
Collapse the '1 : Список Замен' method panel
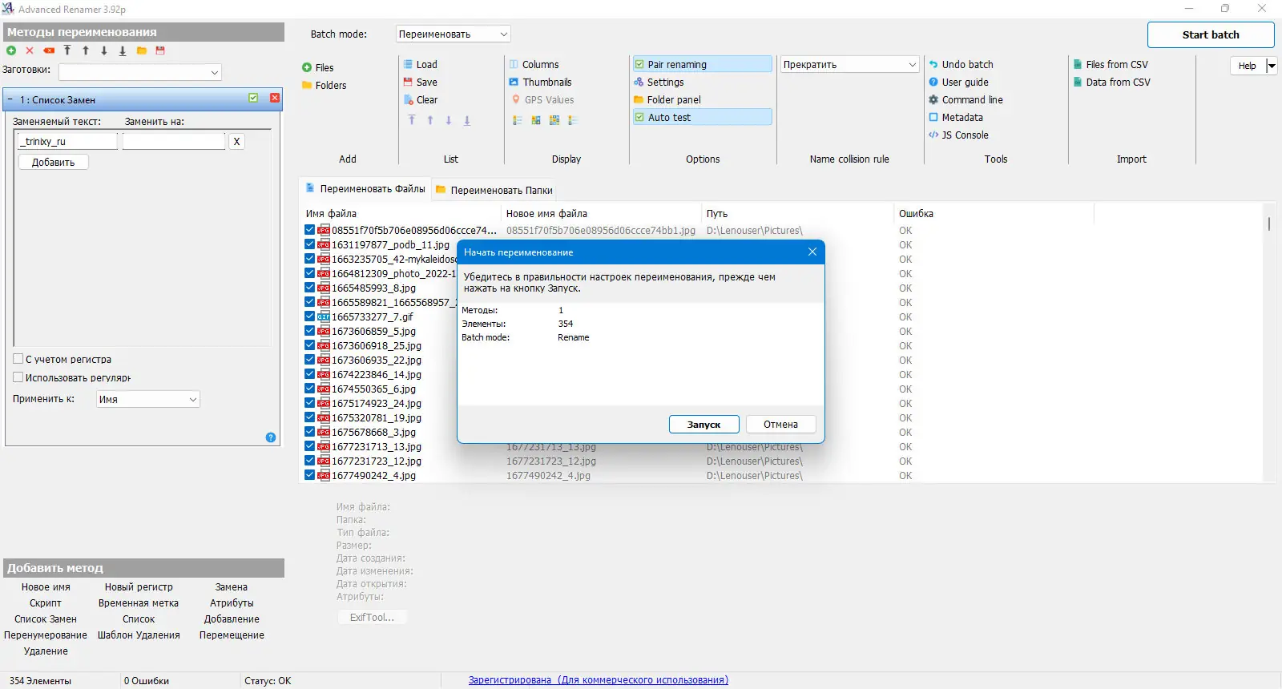[10, 100]
